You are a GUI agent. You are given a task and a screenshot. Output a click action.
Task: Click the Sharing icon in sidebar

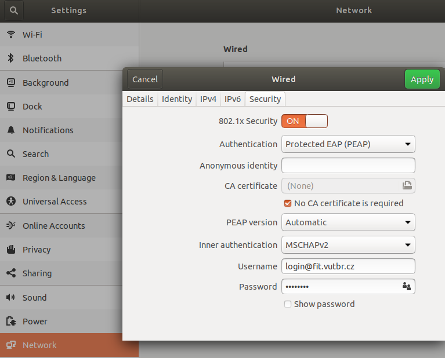[x=11, y=273]
